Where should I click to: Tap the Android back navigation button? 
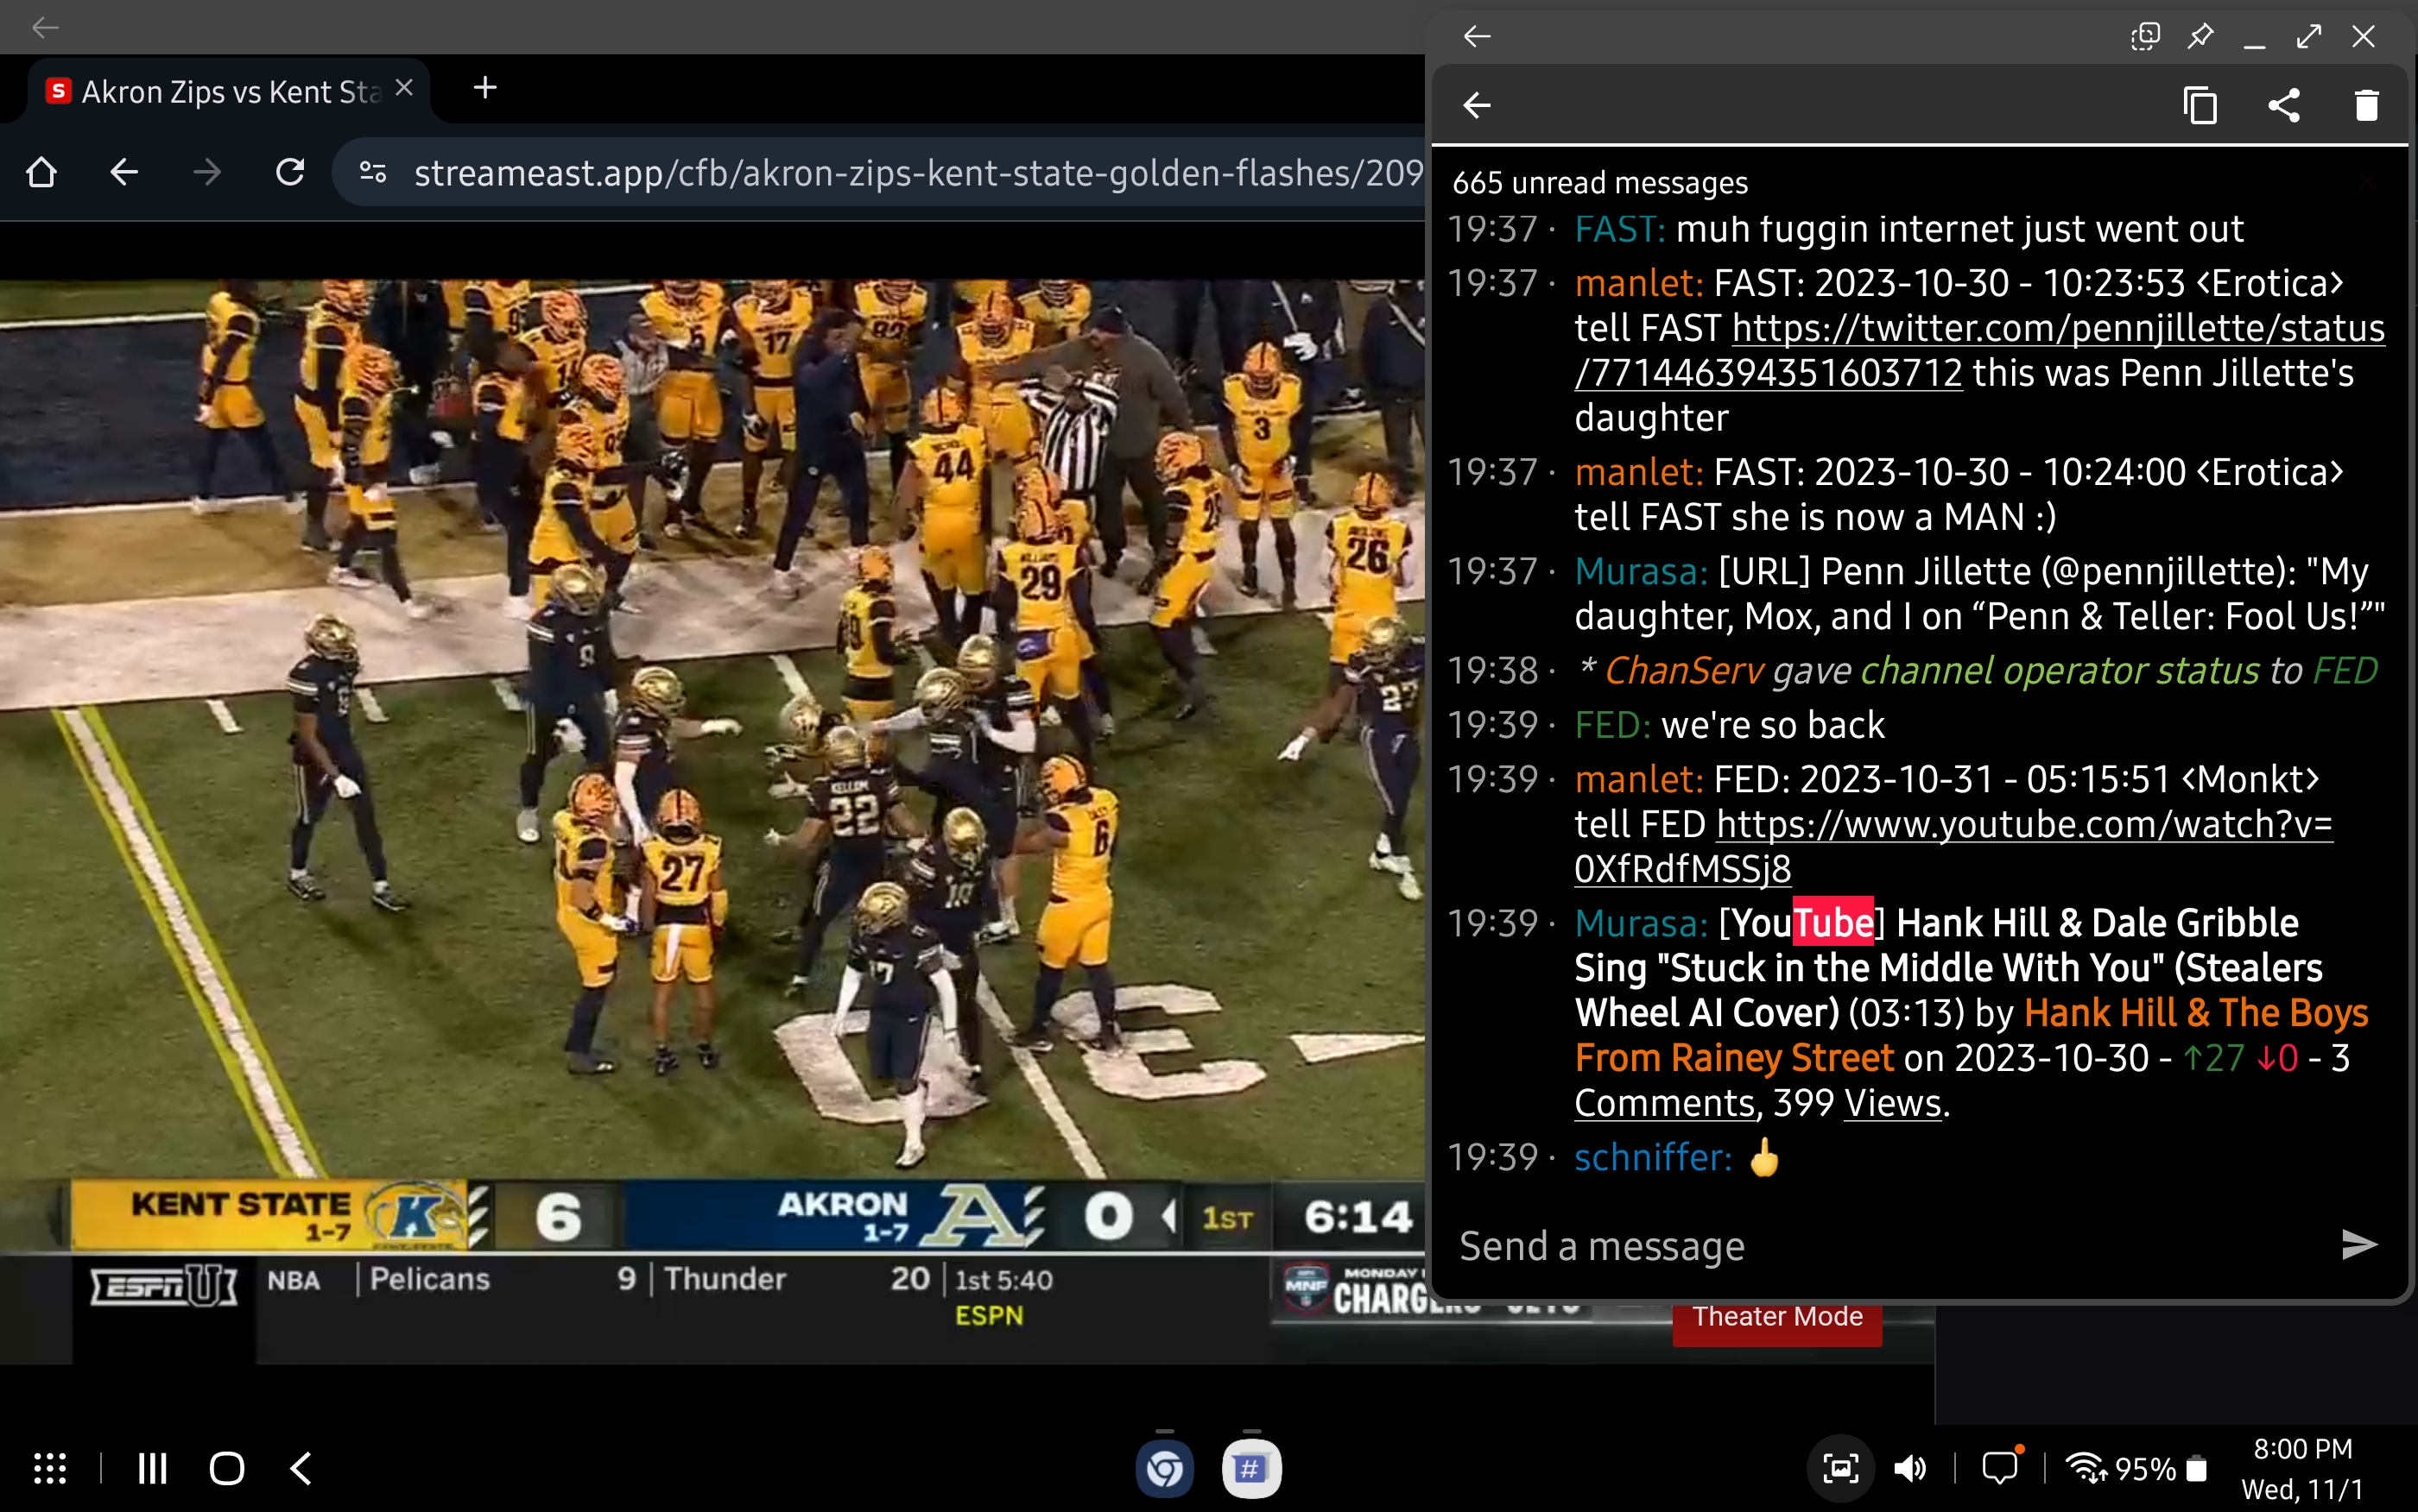coord(301,1468)
